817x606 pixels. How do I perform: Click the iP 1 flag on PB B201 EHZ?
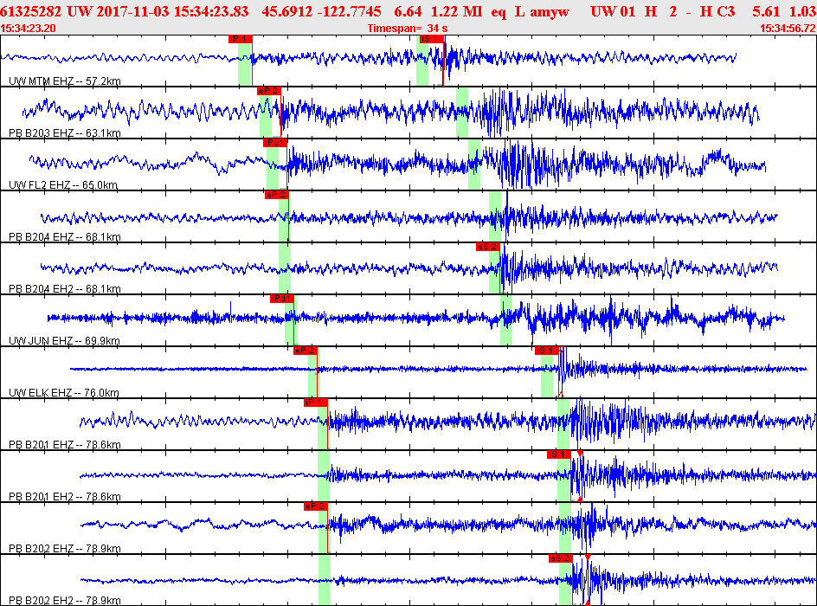click(x=315, y=403)
